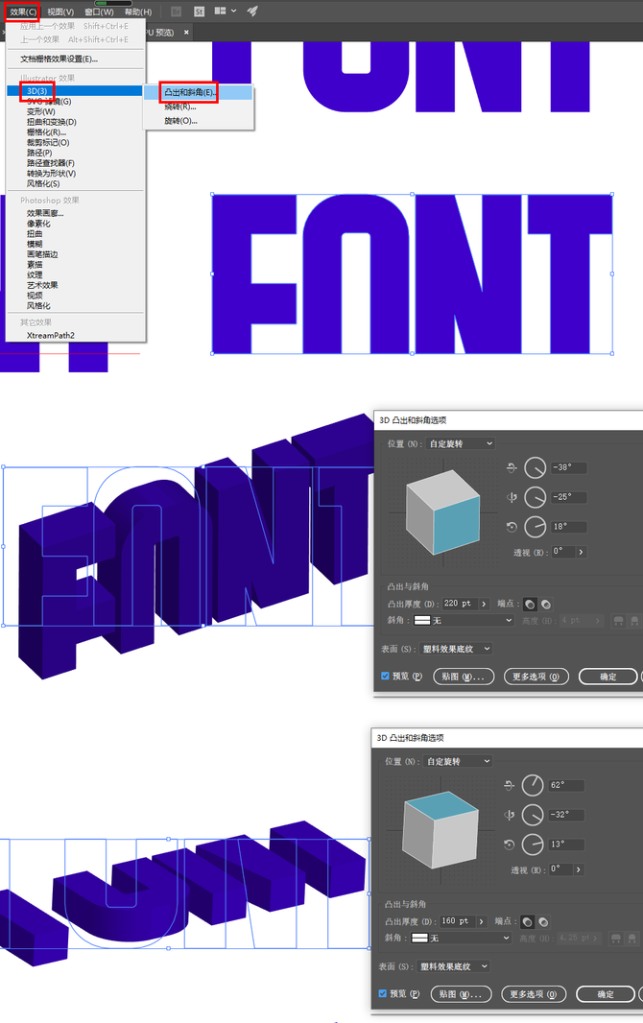Click the GPU performance rocket icon
The height and width of the screenshot is (1023, 643).
coord(252,12)
